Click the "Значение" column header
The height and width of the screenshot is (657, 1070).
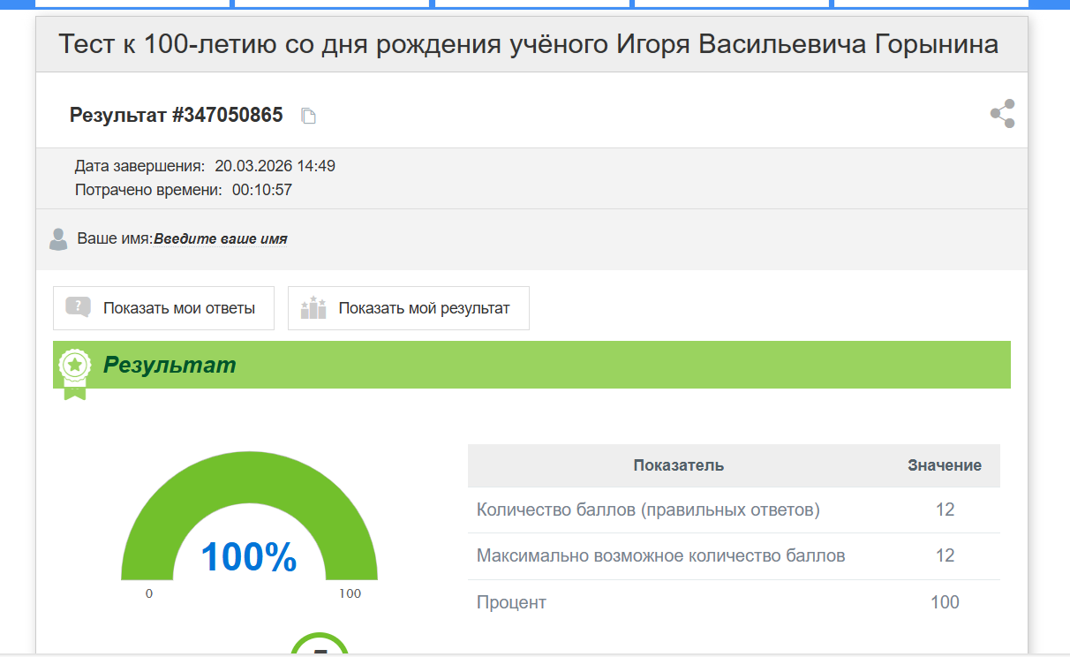click(x=944, y=465)
